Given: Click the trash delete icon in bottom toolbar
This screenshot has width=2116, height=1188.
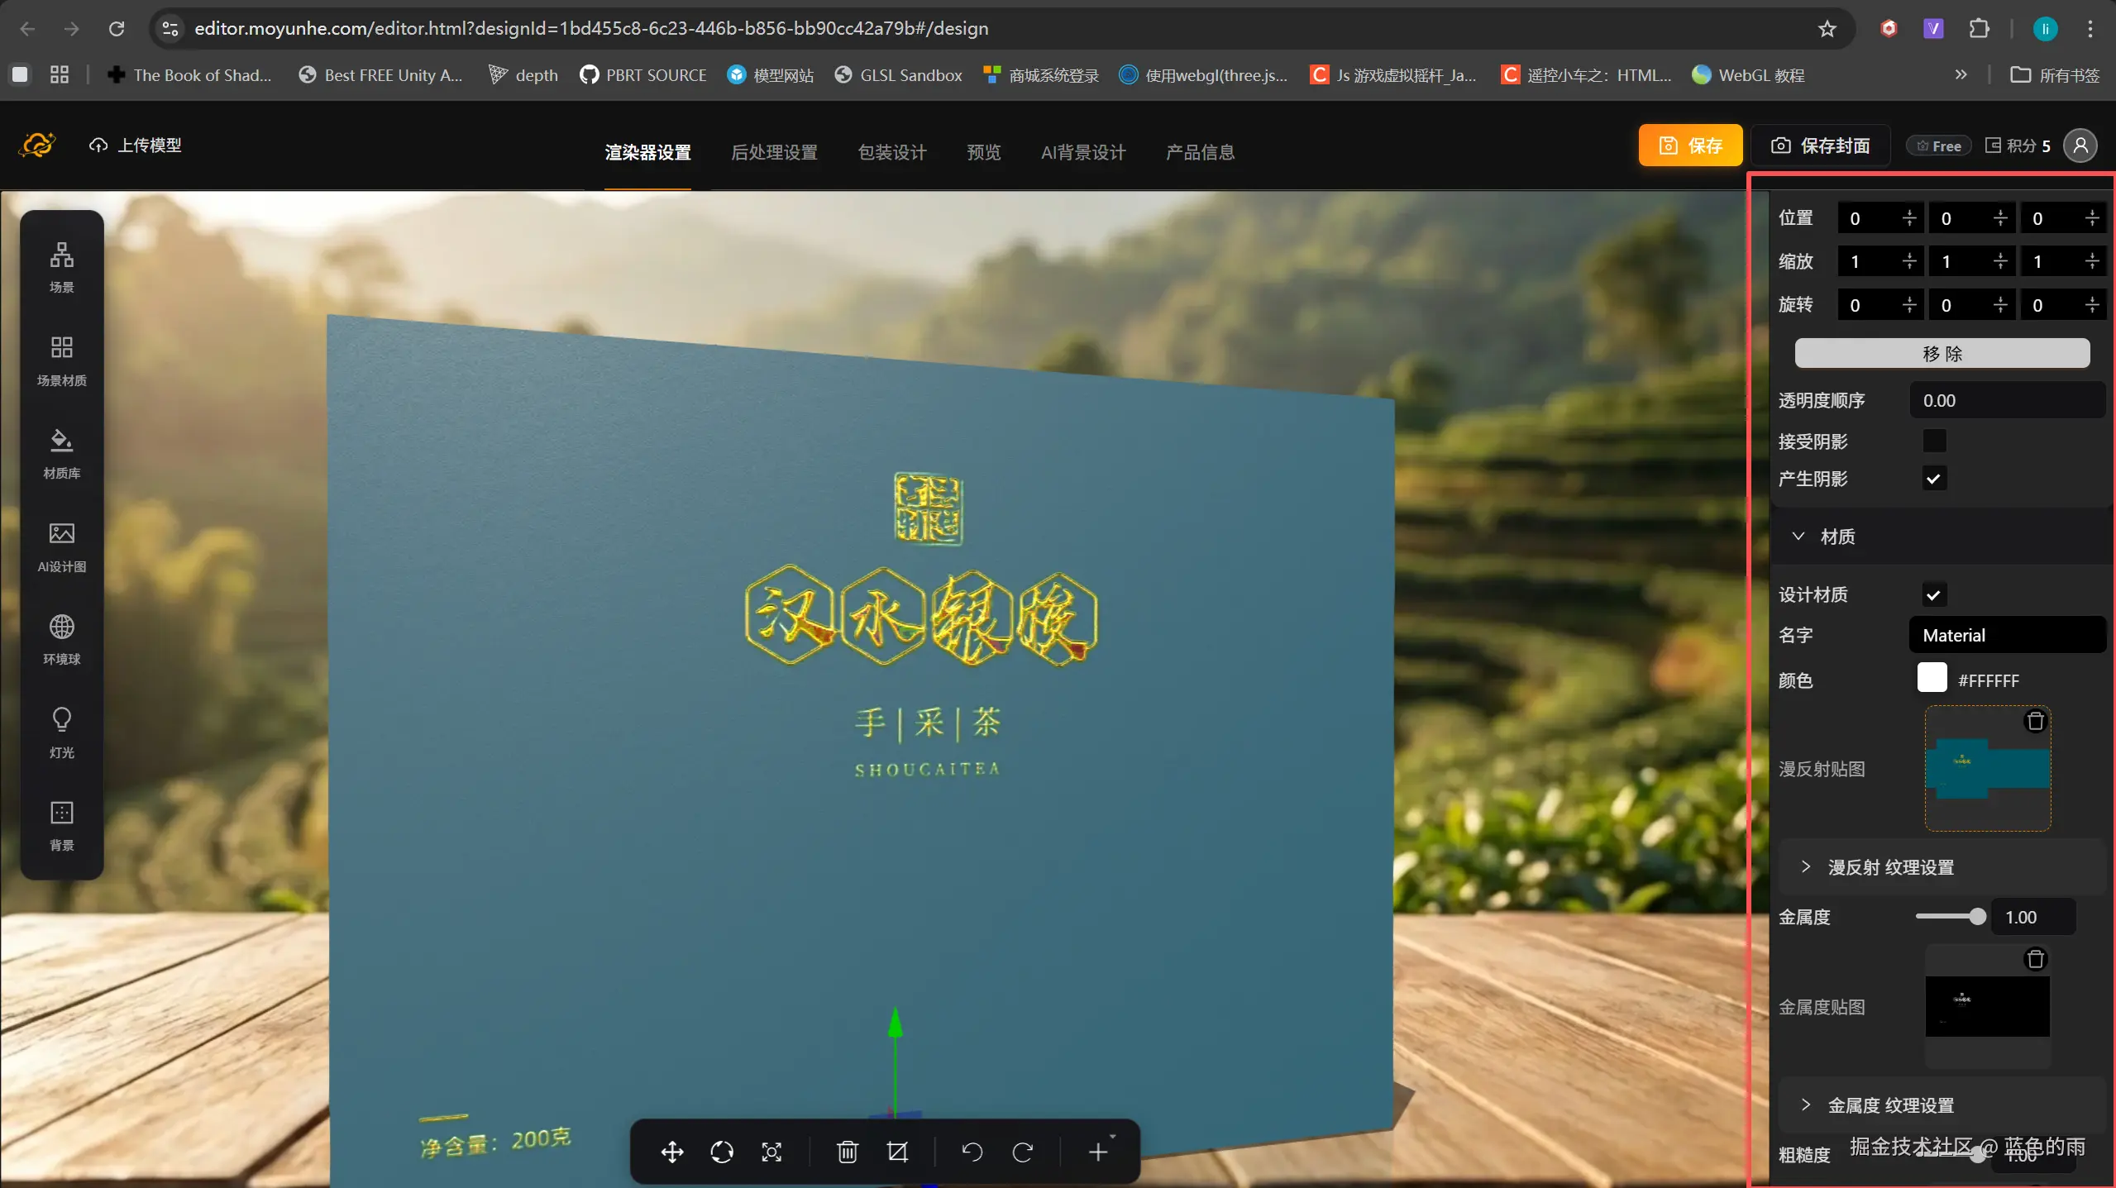Looking at the screenshot, I should pyautogui.click(x=847, y=1152).
